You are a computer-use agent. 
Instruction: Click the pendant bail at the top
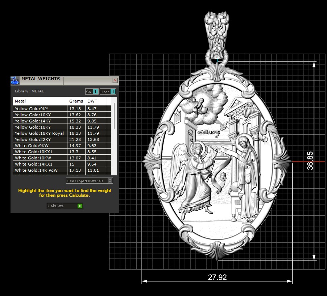[x=217, y=35]
